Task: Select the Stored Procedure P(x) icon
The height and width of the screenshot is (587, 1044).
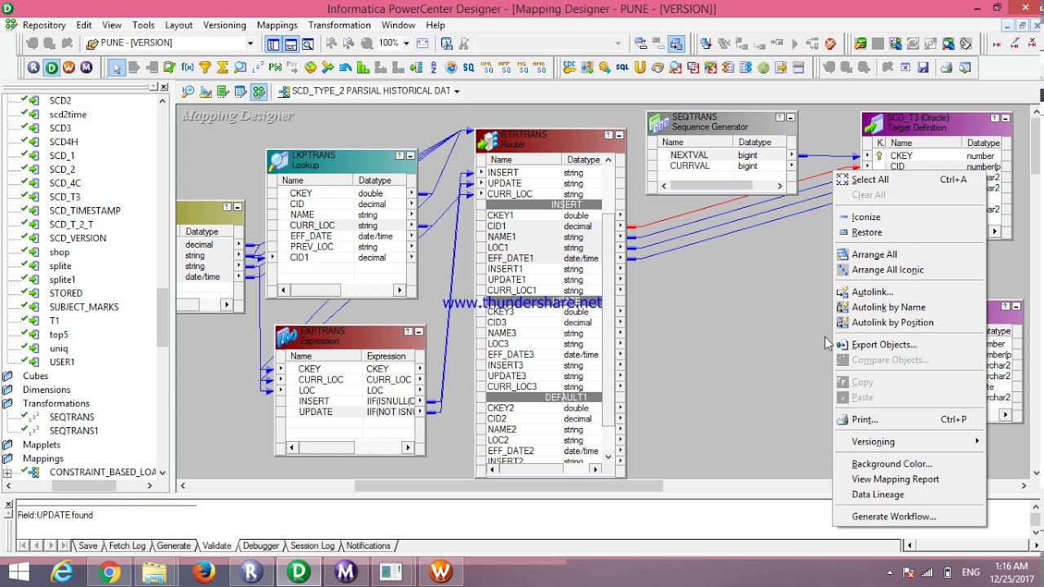Action: [x=275, y=68]
